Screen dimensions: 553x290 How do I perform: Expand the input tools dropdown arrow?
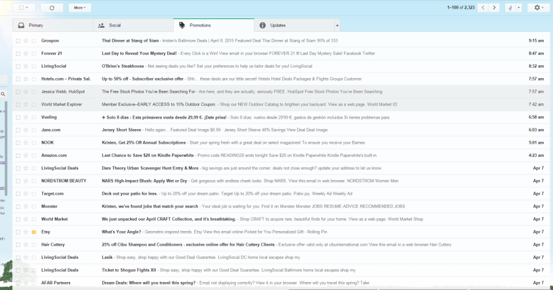coord(519,8)
